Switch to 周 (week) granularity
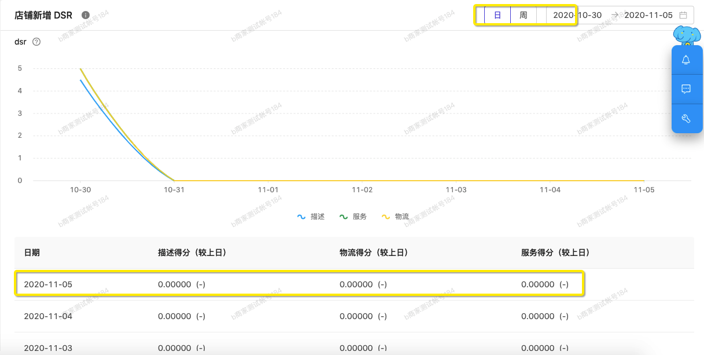This screenshot has height=355, width=704. (x=523, y=15)
